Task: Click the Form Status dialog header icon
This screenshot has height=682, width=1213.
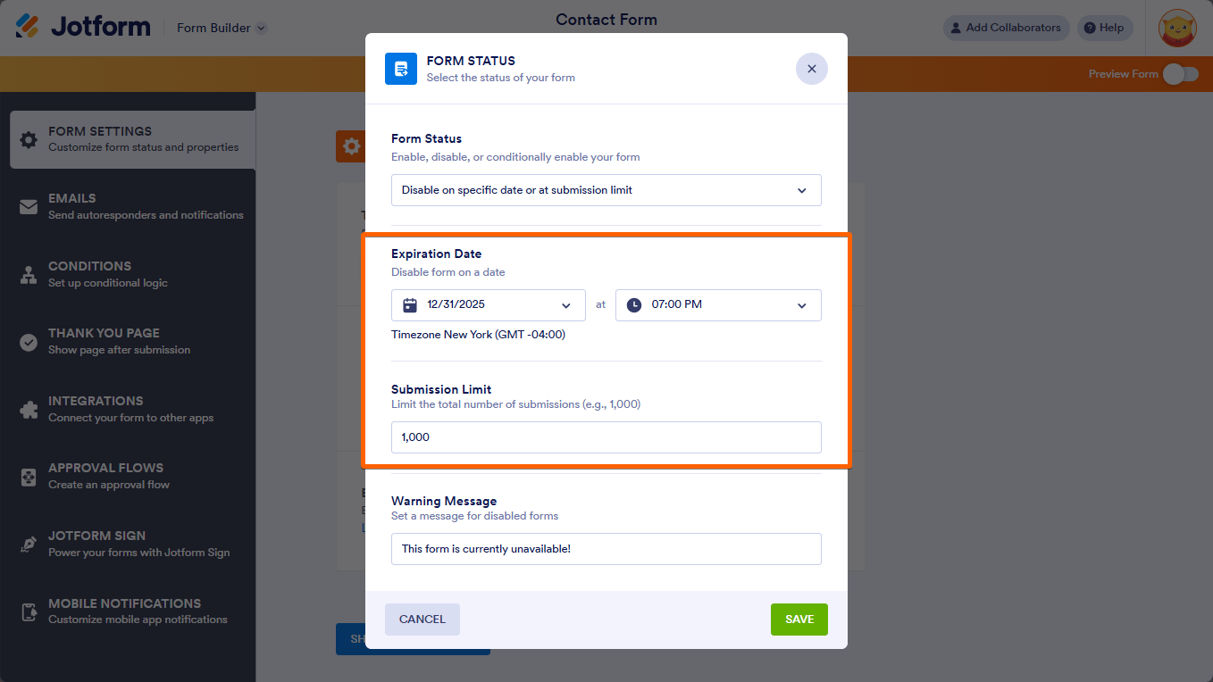Action: click(401, 69)
